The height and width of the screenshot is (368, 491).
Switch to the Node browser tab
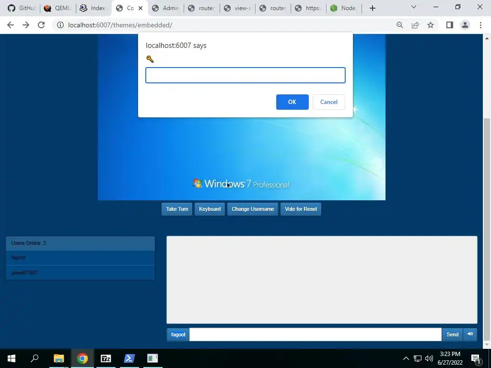(x=344, y=8)
